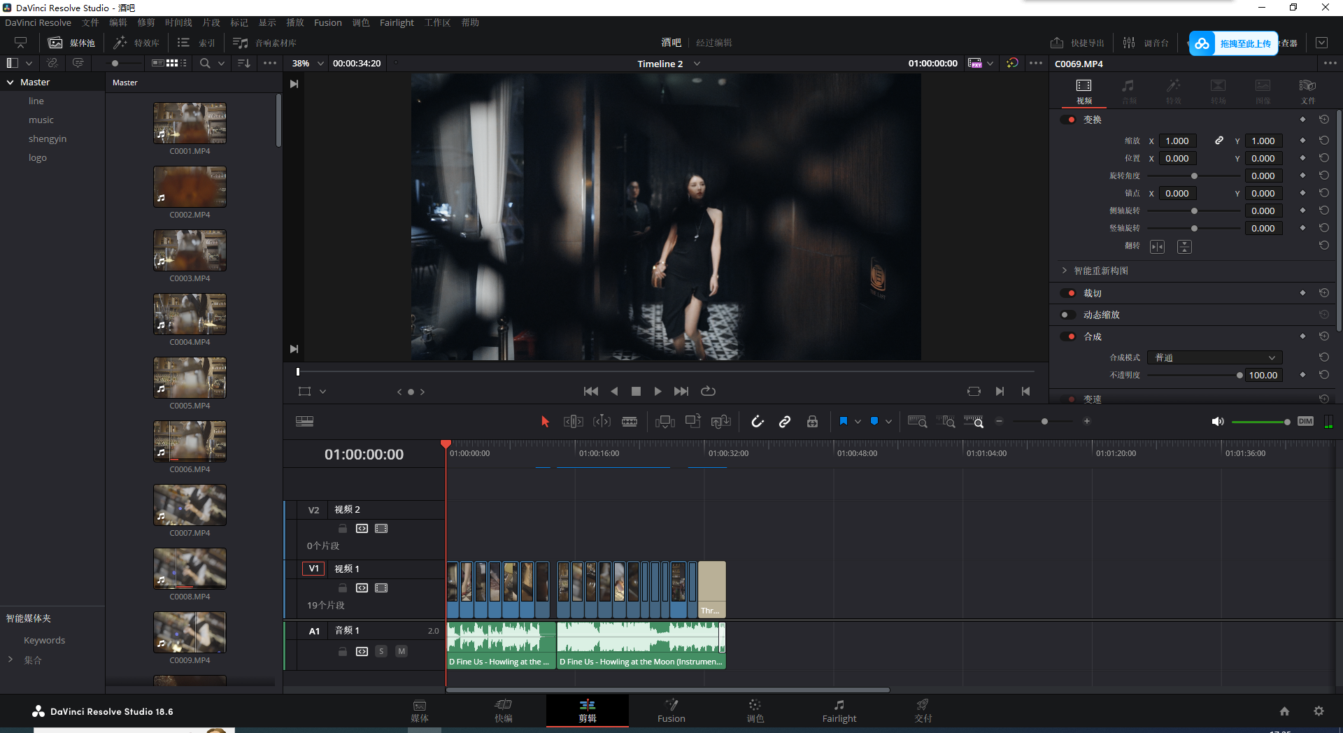Mute the viewer audio speaker icon
This screenshot has height=733, width=1343.
pyautogui.click(x=1218, y=421)
